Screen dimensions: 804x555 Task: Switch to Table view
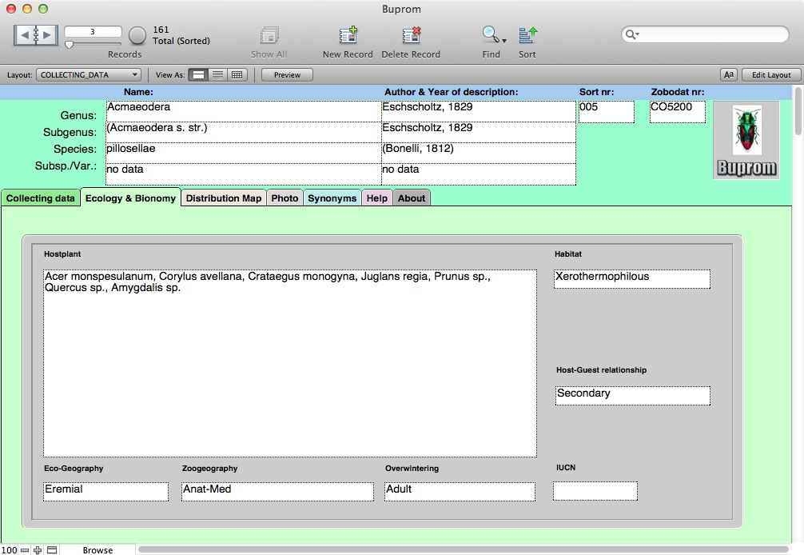[x=237, y=75]
